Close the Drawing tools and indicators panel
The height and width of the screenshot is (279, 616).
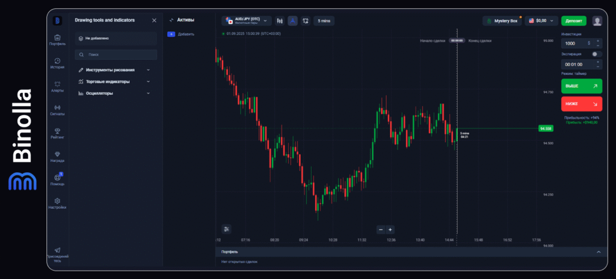(x=154, y=20)
